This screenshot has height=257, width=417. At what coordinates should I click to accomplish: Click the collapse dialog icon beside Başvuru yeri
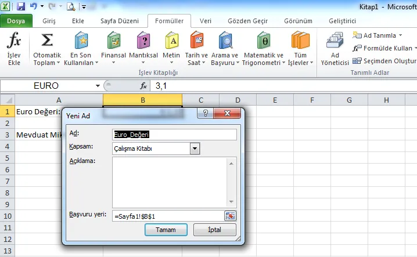pyautogui.click(x=231, y=216)
